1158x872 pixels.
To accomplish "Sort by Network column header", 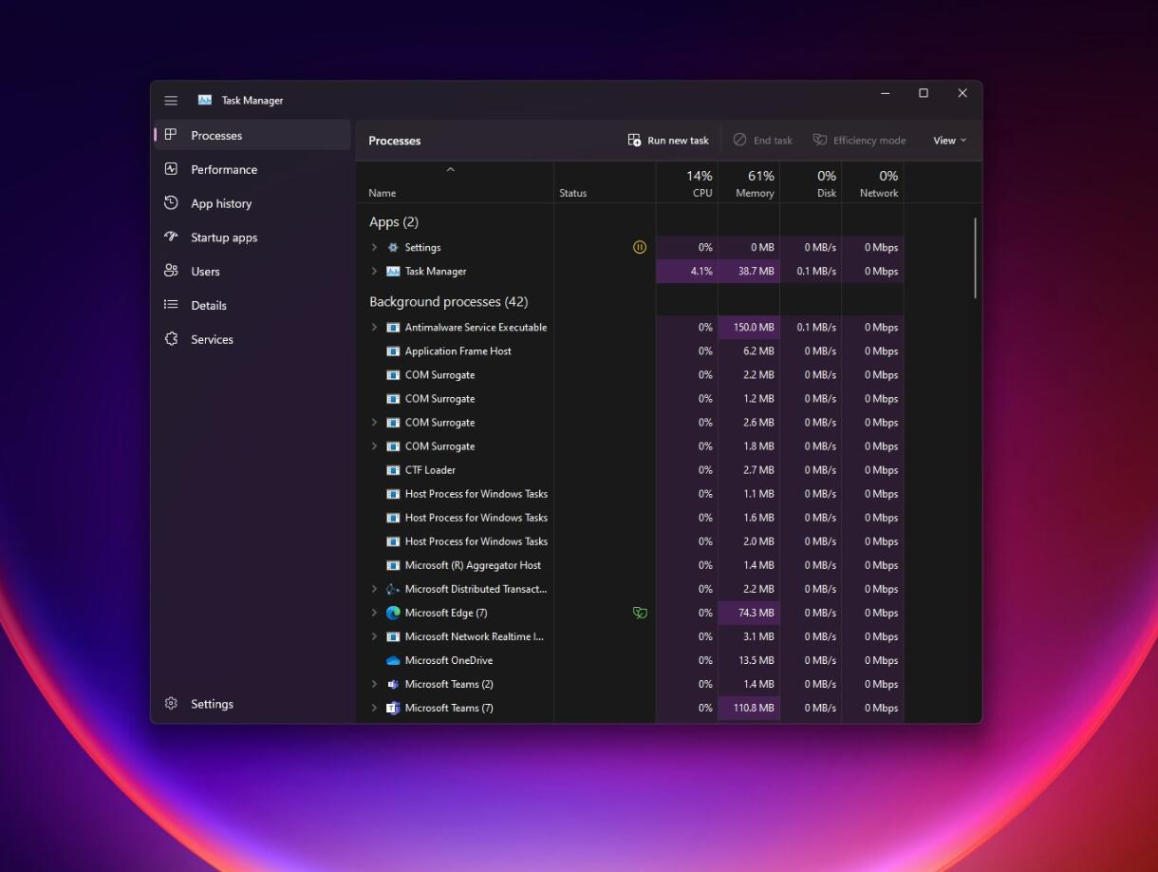I will pos(872,182).
